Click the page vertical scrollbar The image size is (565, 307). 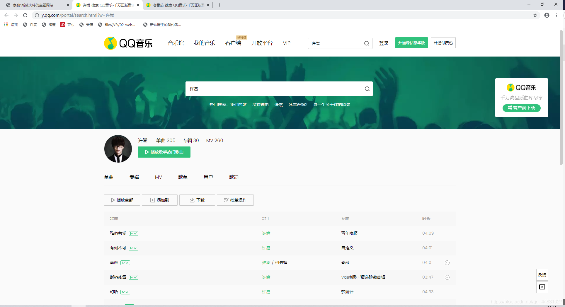coord(561,97)
